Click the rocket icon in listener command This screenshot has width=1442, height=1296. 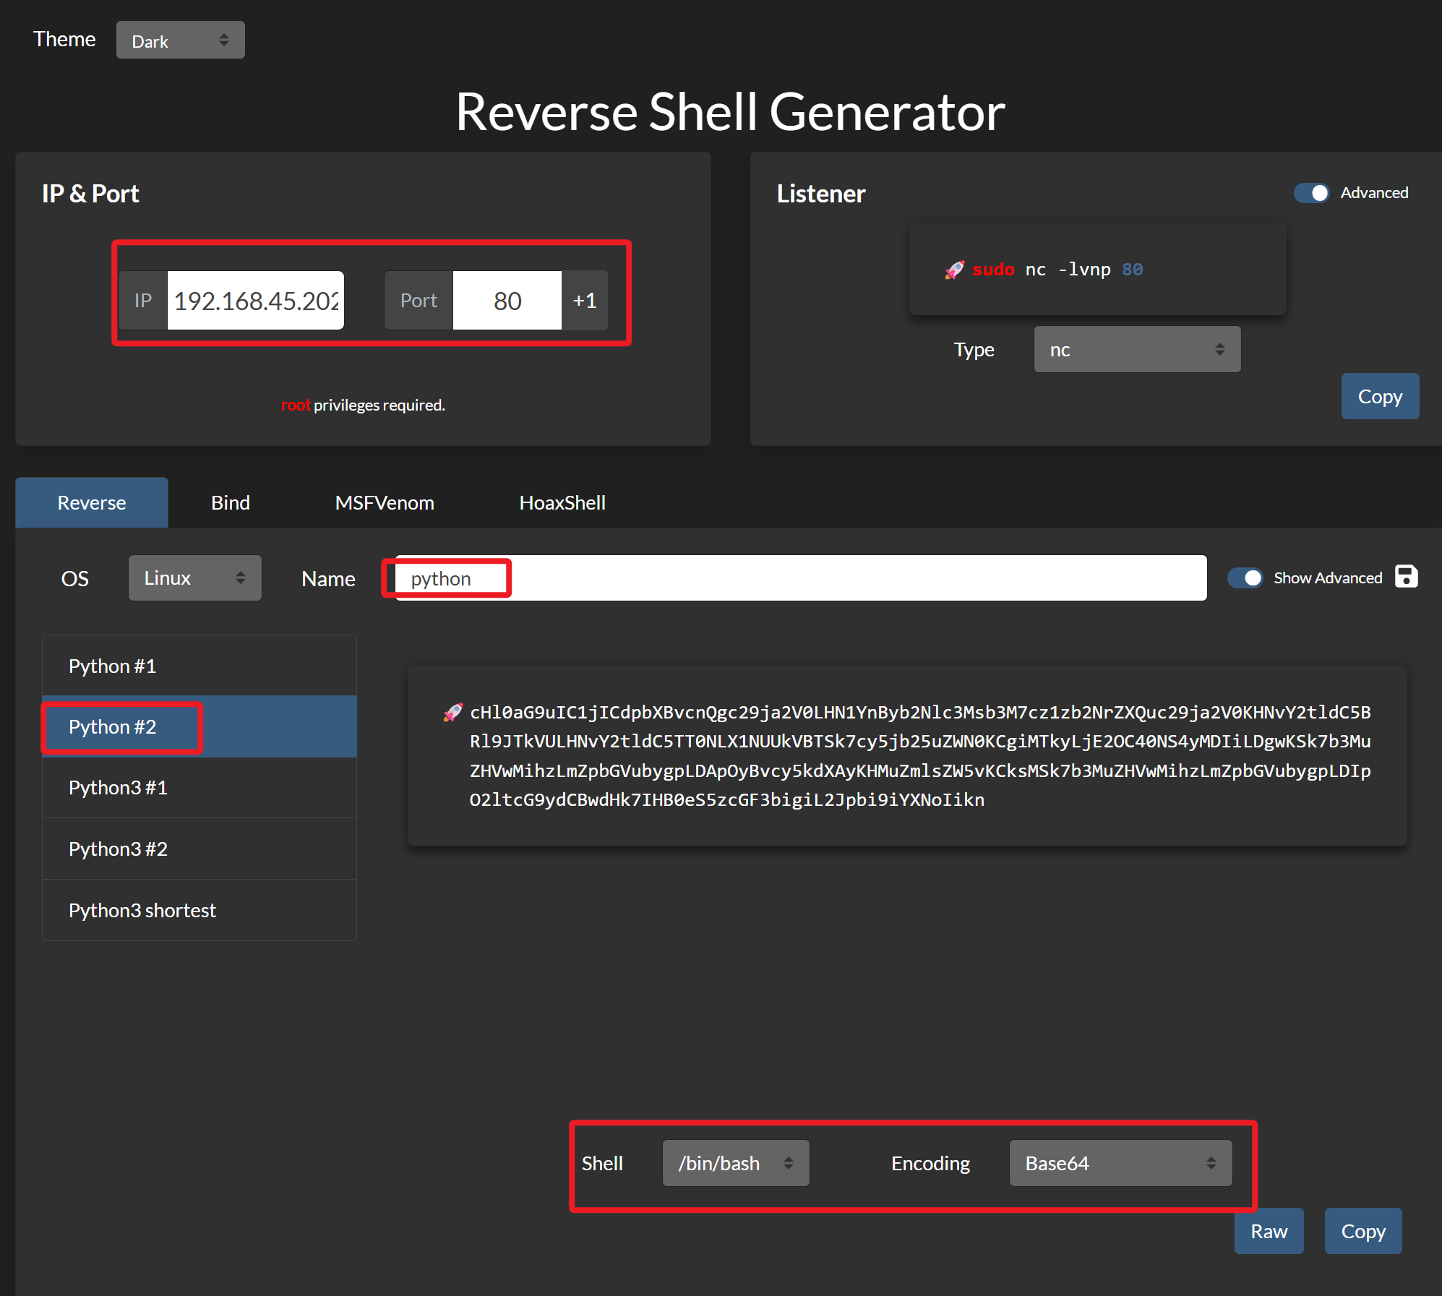[x=954, y=270]
